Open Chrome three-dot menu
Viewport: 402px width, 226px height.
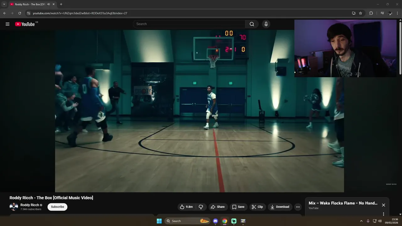coord(398,13)
